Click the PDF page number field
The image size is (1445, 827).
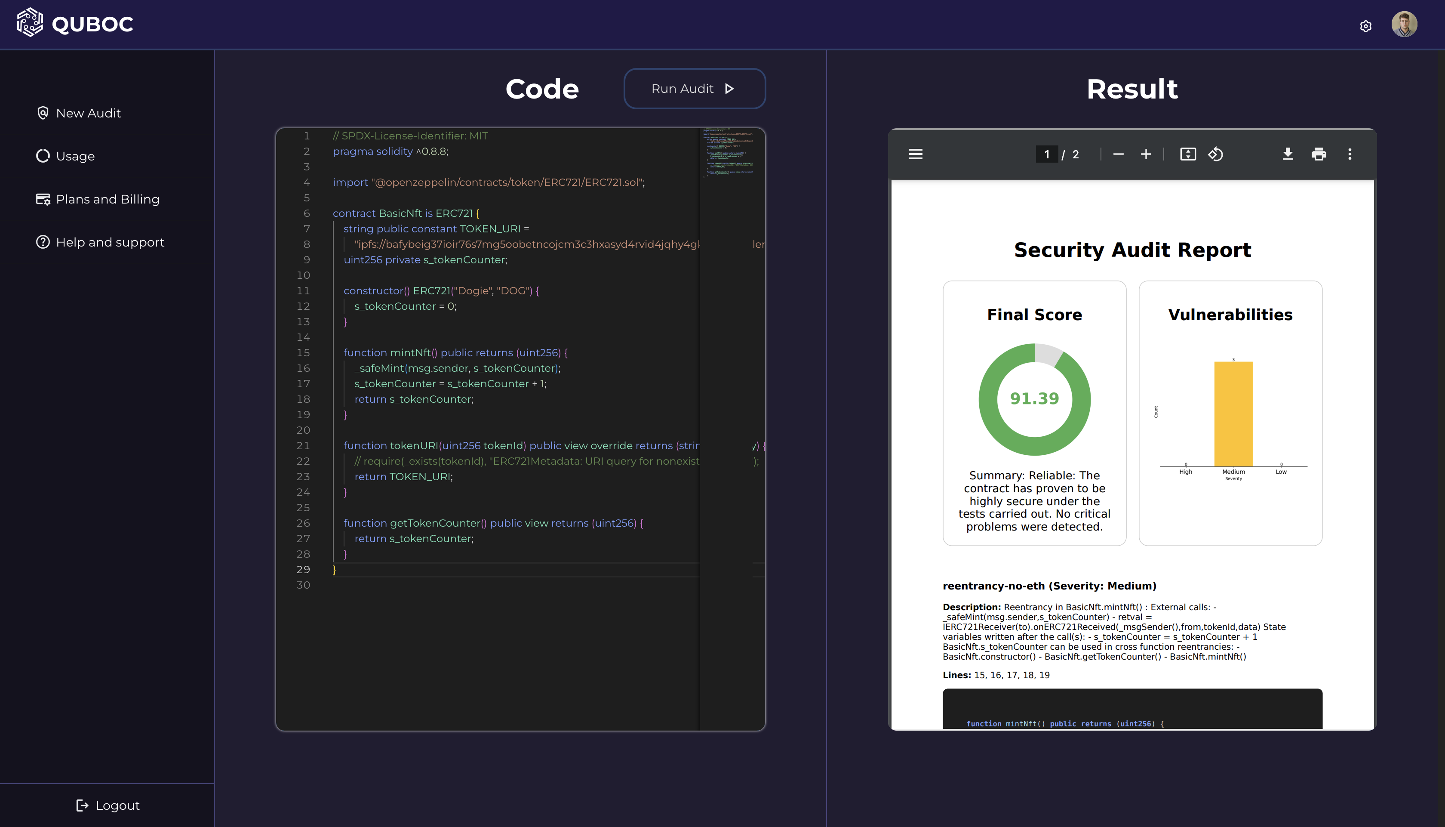1047,154
